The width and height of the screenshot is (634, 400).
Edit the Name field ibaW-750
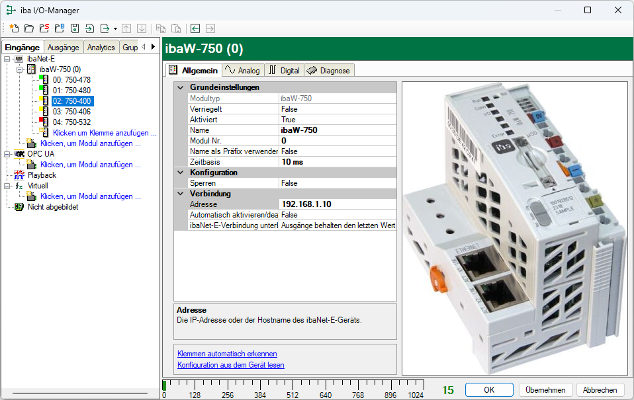tap(338, 130)
